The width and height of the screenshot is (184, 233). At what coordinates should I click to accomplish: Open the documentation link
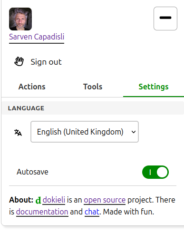42,212
